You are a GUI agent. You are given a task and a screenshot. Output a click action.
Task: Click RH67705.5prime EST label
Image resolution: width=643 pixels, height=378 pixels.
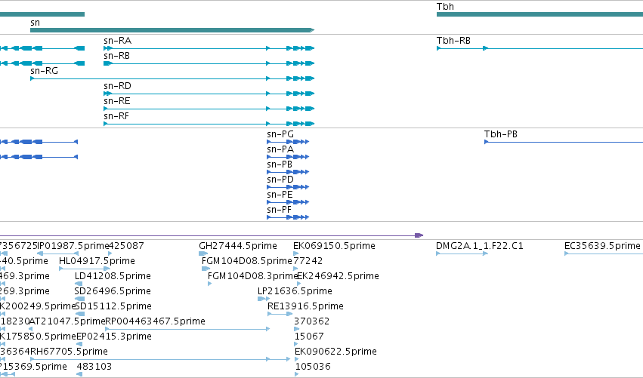(x=70, y=352)
